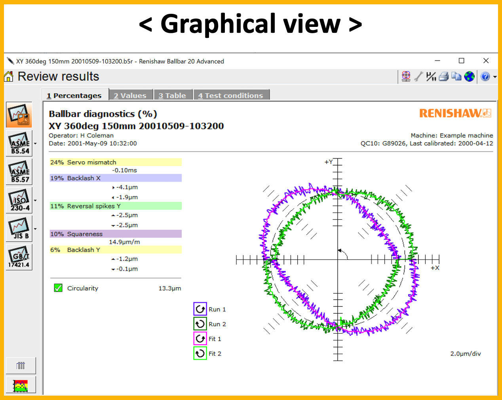The image size is (502, 400).
Task: Open the Help dropdown arrow
Action: [495, 77]
